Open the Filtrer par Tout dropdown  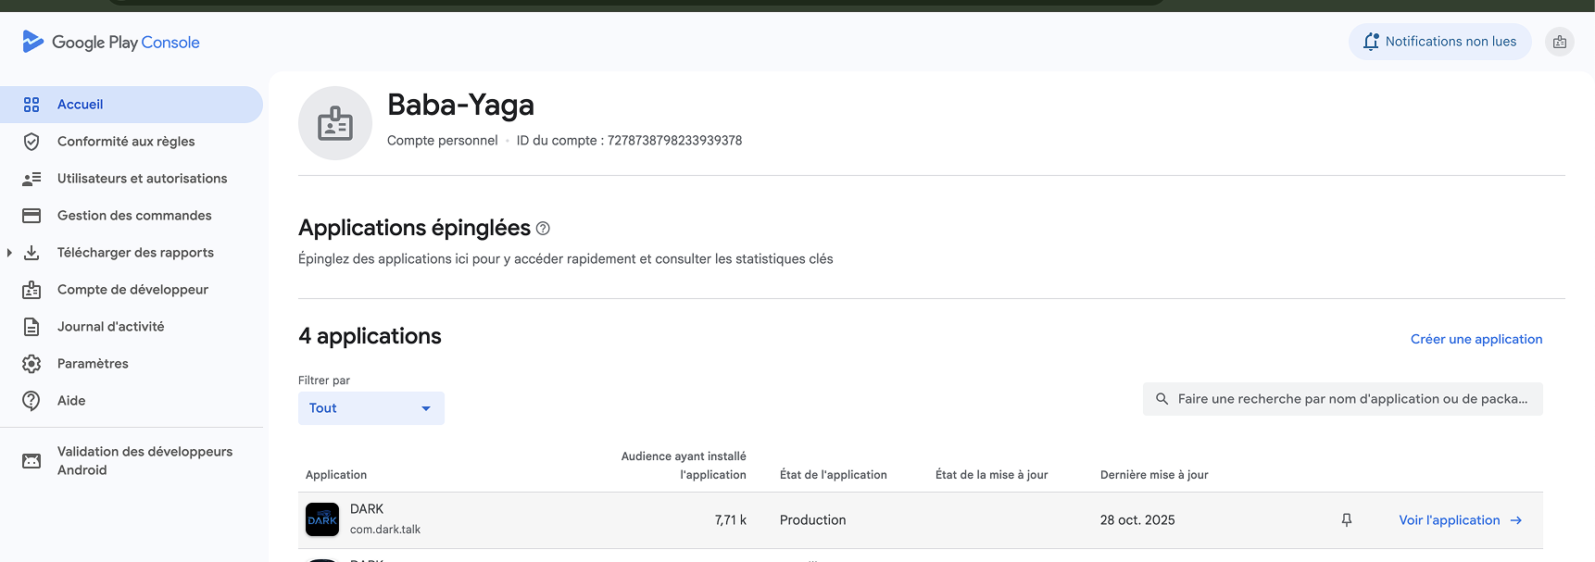point(370,408)
